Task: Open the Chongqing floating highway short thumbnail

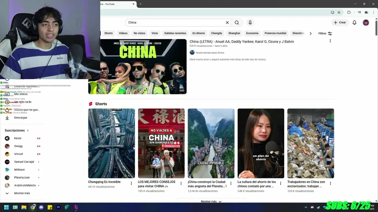Action: click(111, 143)
